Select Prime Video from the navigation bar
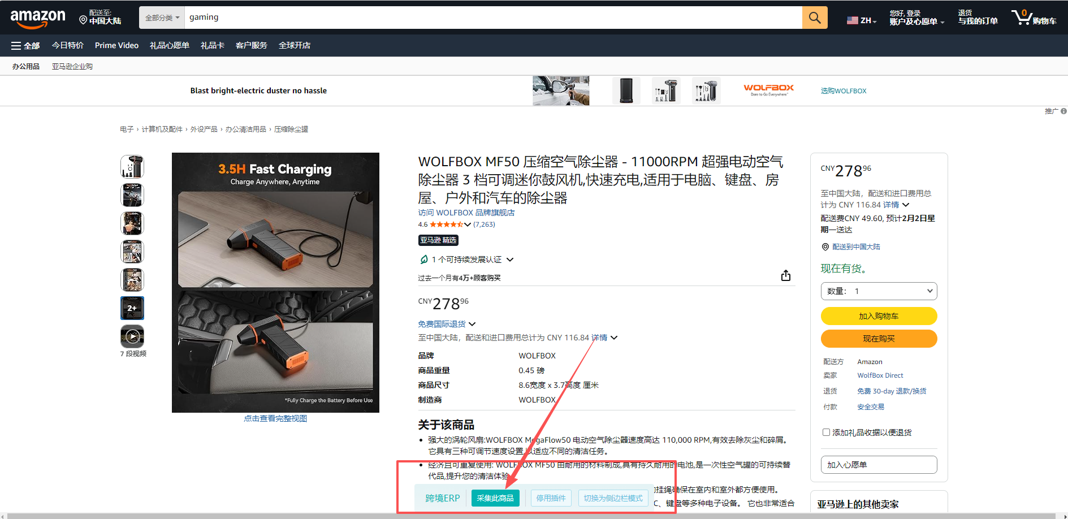1068x519 pixels. point(116,45)
